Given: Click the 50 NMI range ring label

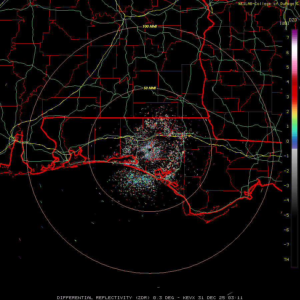Looking at the screenshot, I should pos(150,88).
